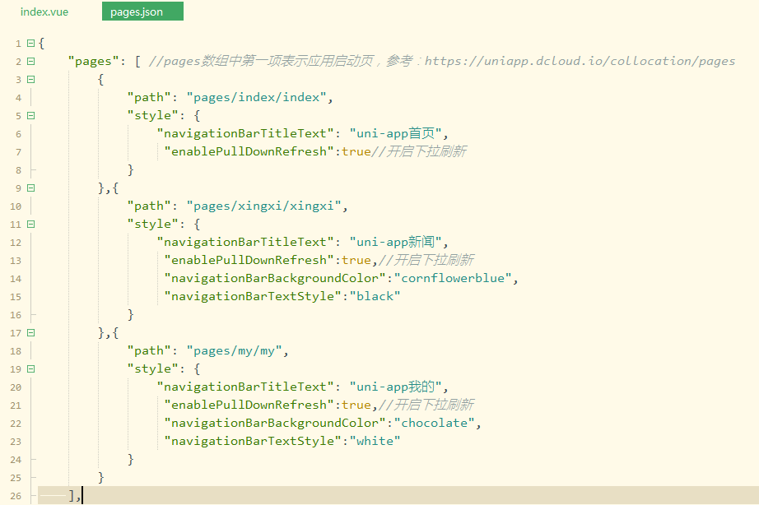Click the true value on line 7
Image resolution: width=759 pixels, height=505 pixels.
356,151
